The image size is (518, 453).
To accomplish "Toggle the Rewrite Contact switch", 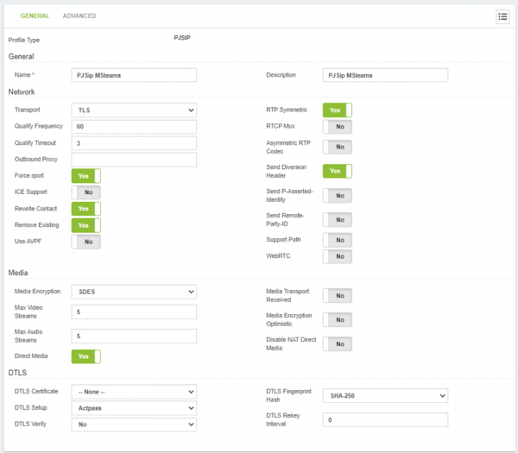I will coord(85,209).
